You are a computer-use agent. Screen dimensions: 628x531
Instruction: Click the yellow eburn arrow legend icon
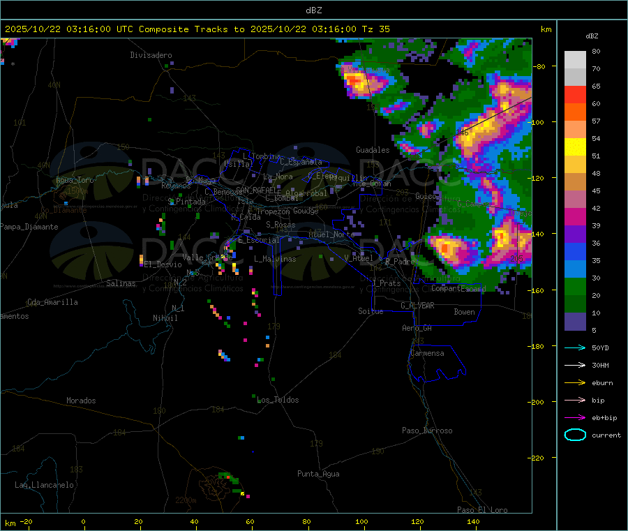(575, 382)
